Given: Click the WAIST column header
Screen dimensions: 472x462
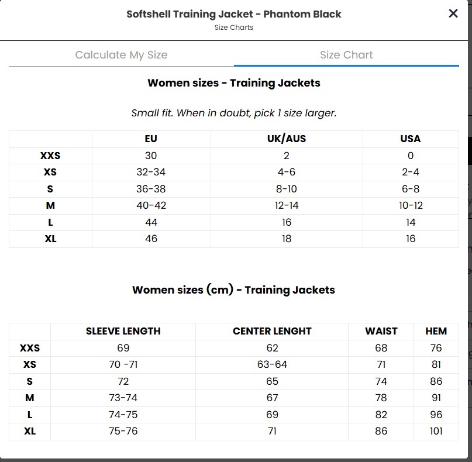Looking at the screenshot, I should point(381,331).
